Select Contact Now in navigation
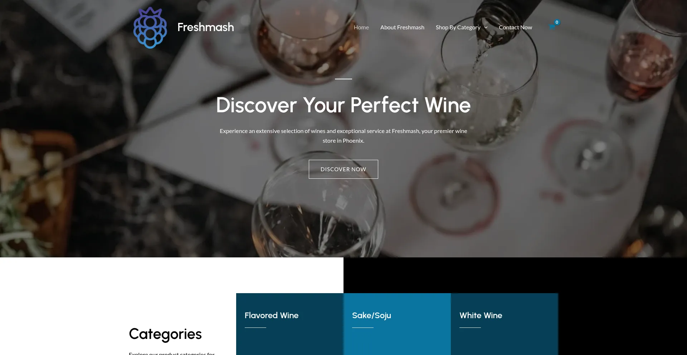Image resolution: width=687 pixels, height=355 pixels. click(x=515, y=28)
